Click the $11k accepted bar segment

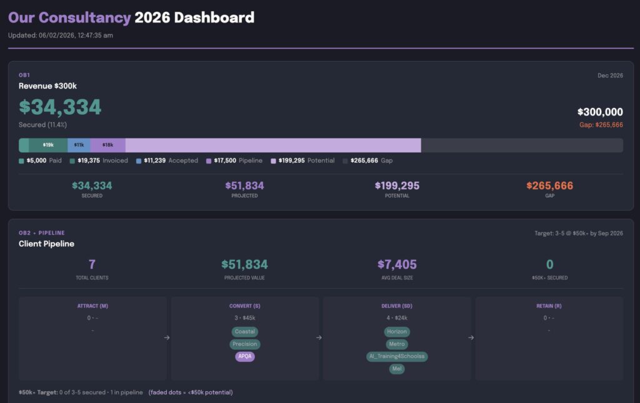[79, 145]
